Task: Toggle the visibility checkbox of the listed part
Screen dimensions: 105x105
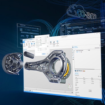Action: [x=77, y=52]
